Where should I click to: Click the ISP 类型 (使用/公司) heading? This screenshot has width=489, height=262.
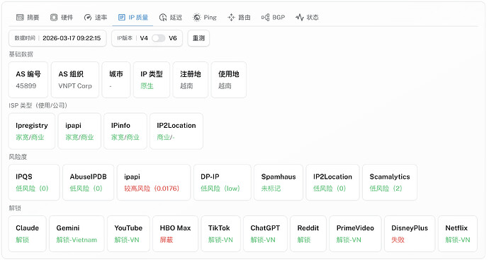38,105
